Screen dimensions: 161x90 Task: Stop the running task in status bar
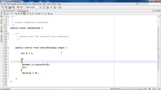point(145,89)
